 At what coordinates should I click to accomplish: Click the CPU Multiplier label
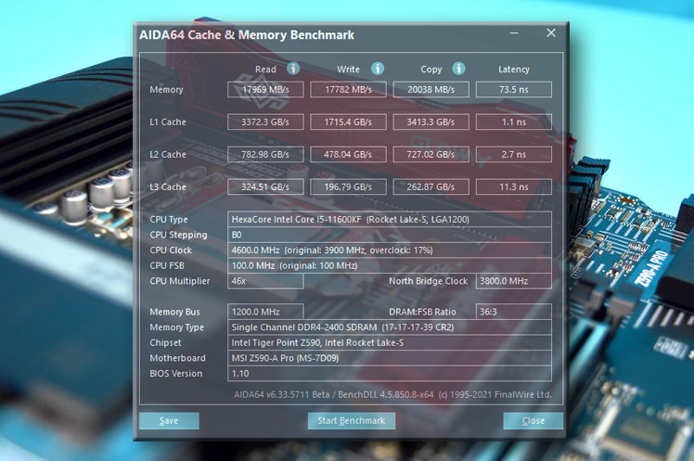180,281
